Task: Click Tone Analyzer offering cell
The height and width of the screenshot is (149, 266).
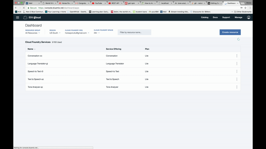Action: tap(112, 87)
